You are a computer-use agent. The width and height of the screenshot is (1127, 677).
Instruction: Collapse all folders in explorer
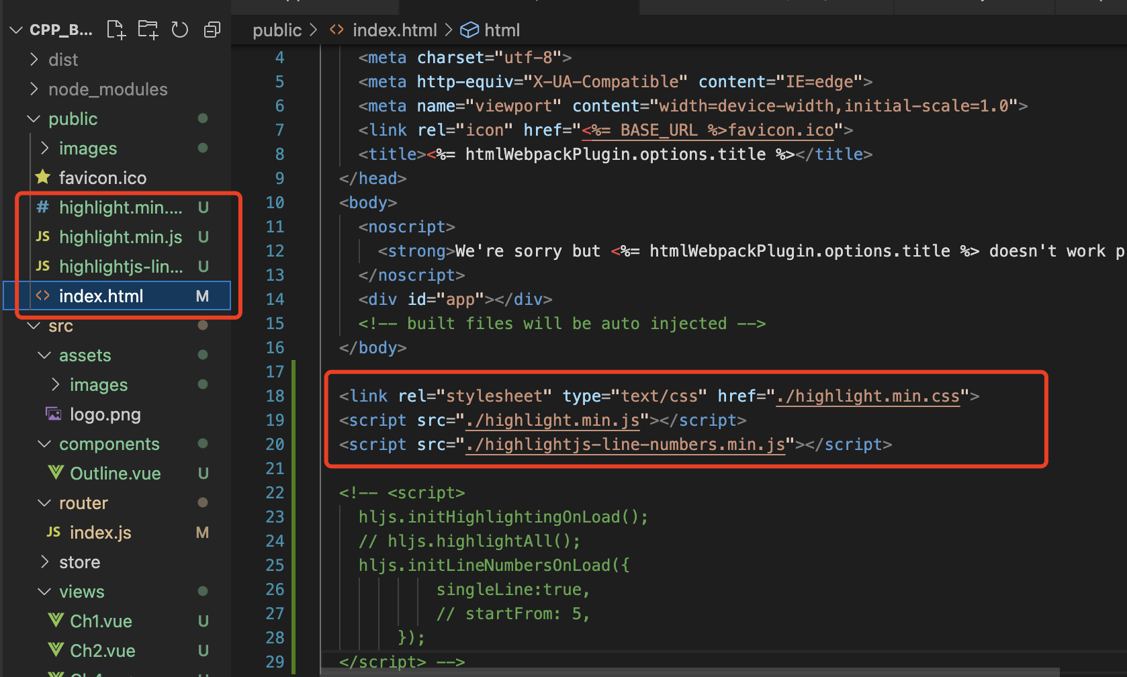pyautogui.click(x=212, y=30)
